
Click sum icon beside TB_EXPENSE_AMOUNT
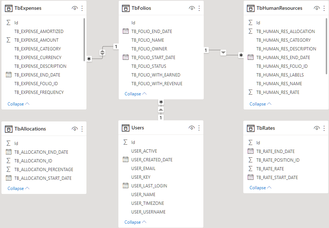(x=9, y=40)
